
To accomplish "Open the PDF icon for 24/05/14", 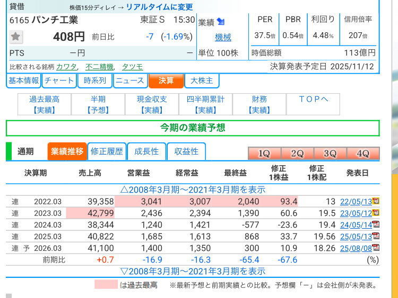I will pyautogui.click(x=376, y=224).
